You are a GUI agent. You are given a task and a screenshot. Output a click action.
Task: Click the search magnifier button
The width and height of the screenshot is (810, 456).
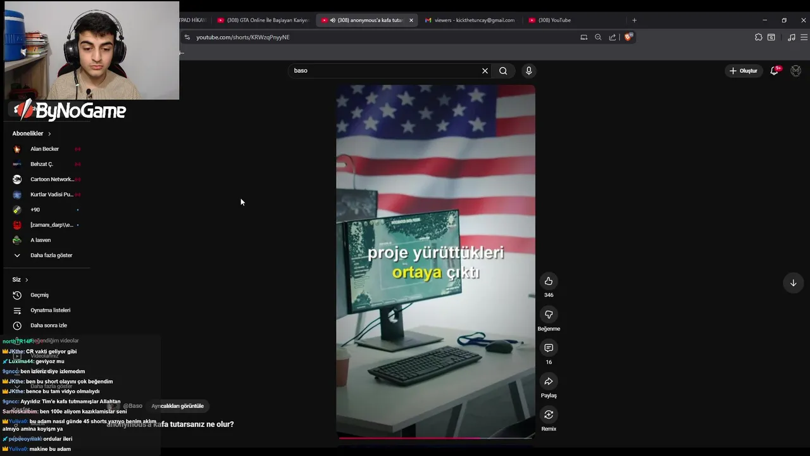(503, 71)
